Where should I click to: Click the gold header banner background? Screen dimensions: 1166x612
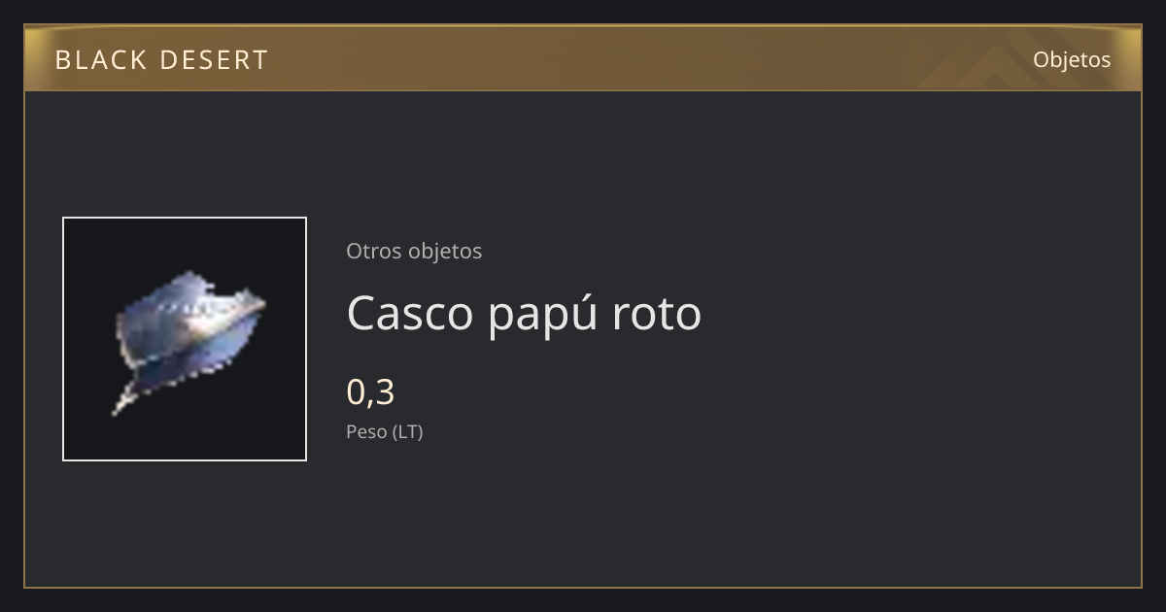(583, 58)
